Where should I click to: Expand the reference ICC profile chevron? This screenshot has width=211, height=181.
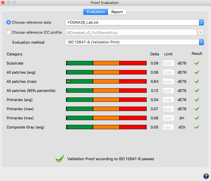(200, 32)
